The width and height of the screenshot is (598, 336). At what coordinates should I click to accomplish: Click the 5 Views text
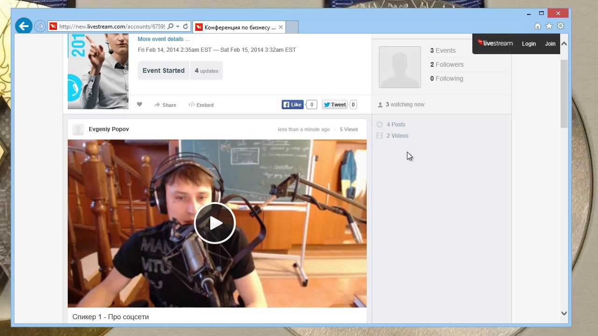(349, 129)
